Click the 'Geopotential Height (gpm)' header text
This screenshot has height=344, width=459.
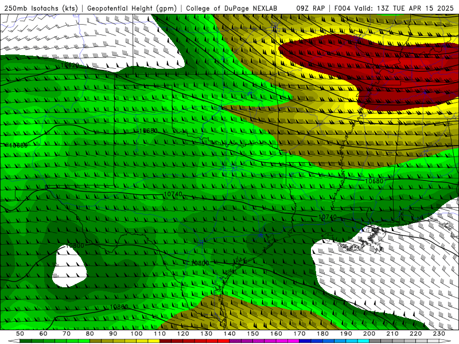point(132,8)
